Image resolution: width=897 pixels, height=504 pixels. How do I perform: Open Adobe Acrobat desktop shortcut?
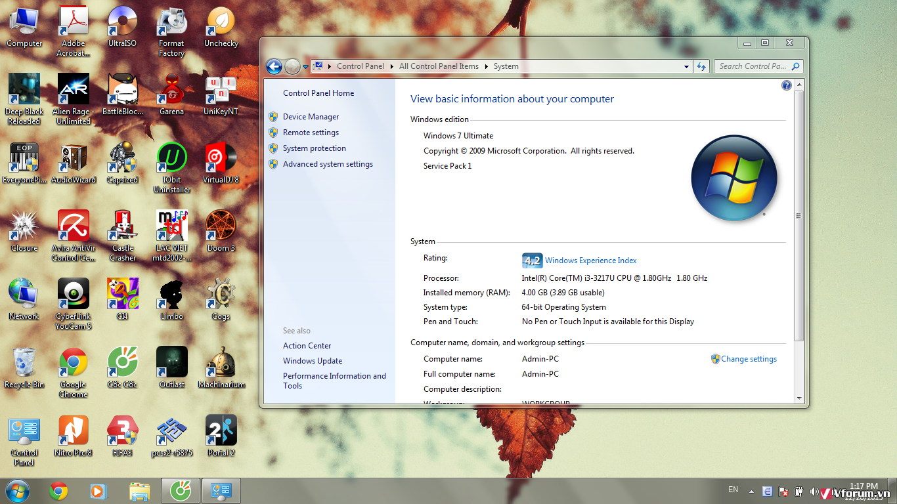click(74, 31)
